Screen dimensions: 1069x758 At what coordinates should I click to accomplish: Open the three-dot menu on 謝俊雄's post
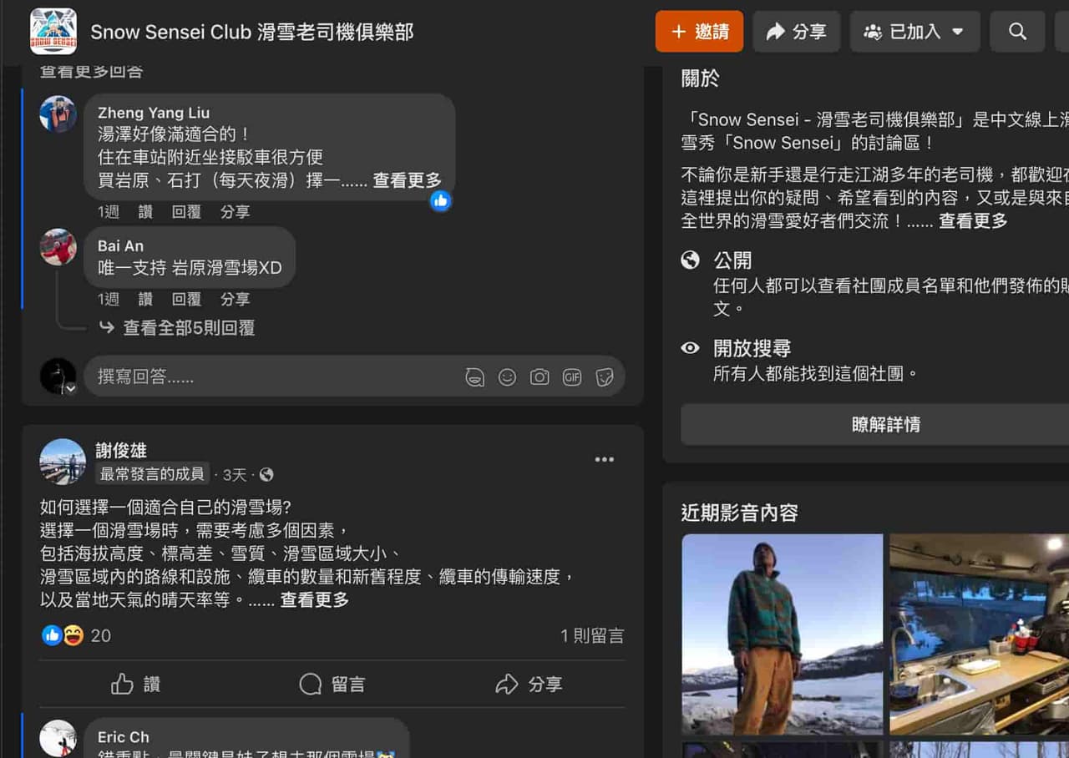pos(605,459)
